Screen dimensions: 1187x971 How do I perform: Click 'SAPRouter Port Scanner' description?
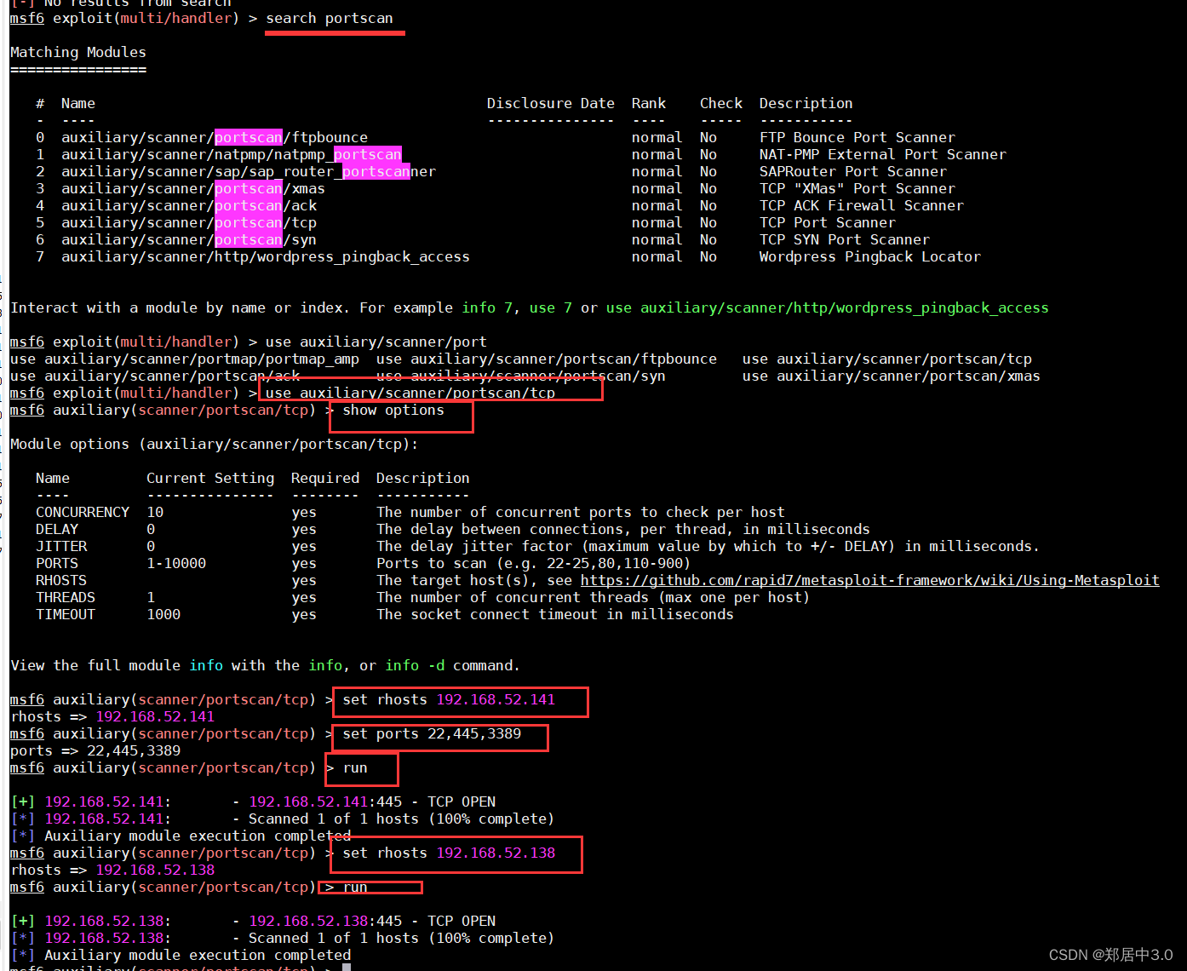click(853, 171)
